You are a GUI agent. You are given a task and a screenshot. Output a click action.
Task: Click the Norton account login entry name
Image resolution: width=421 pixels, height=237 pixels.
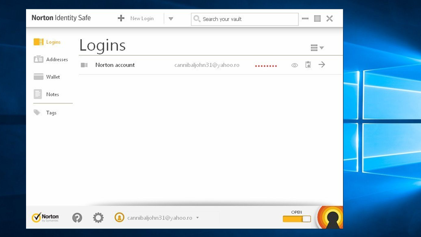tap(115, 65)
